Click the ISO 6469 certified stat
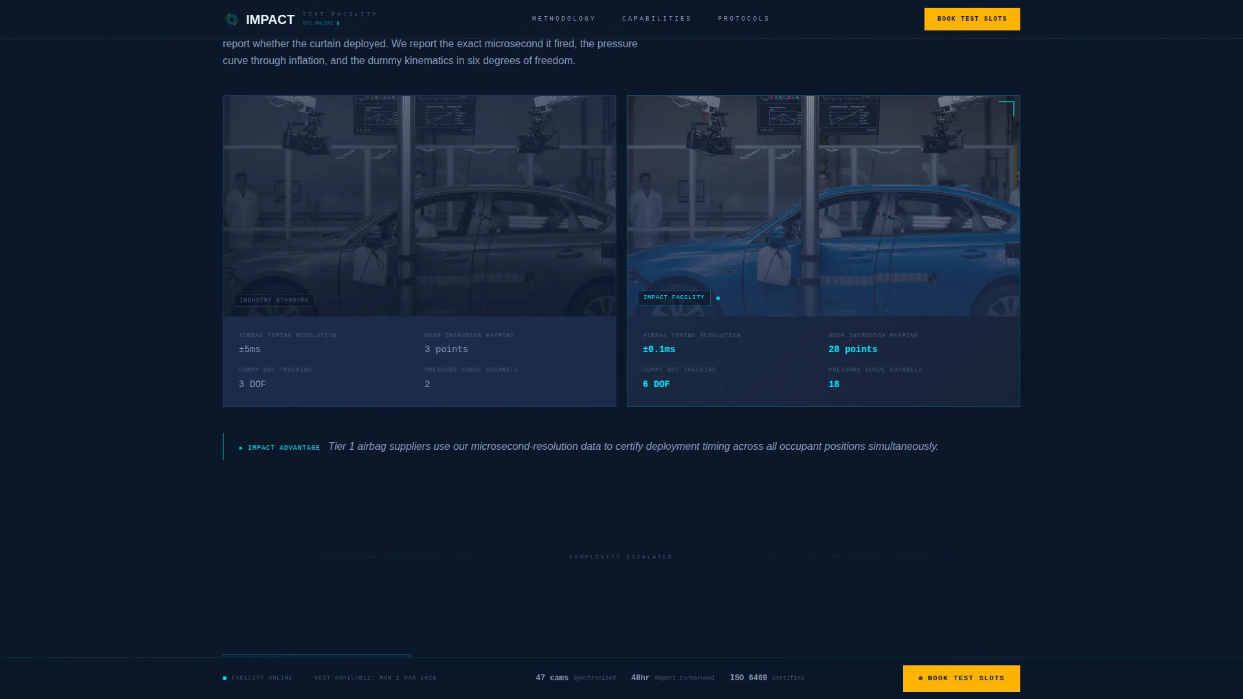Screen dimensions: 1243x699 coord(767,678)
